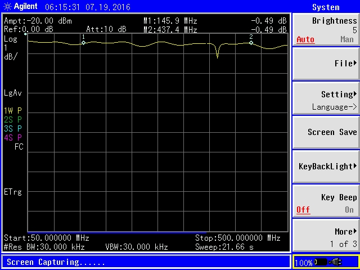Click the yellow 1W P trace indicator

pyautogui.click(x=12, y=111)
